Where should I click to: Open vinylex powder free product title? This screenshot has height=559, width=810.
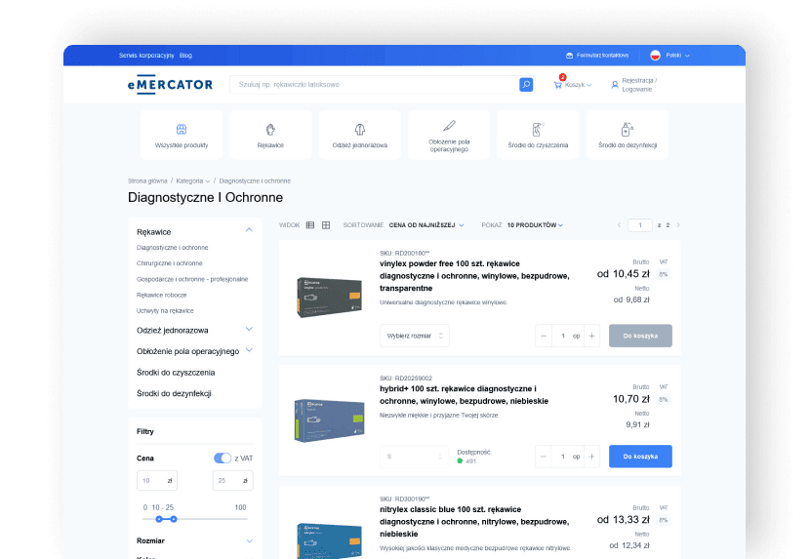coord(474,276)
